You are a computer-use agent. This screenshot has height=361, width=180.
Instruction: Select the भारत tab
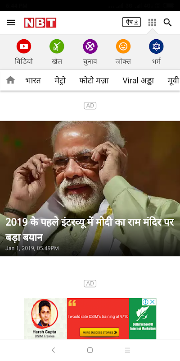coord(33,81)
